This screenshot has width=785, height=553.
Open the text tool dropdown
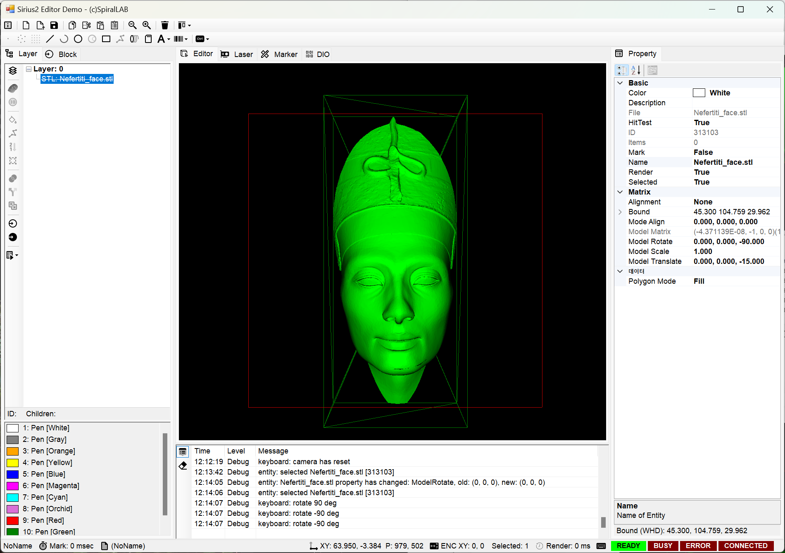click(x=164, y=39)
